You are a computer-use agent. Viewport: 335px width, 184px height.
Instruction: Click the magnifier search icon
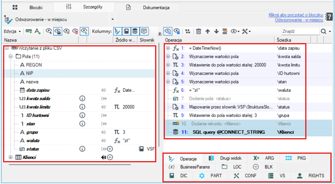point(323,31)
